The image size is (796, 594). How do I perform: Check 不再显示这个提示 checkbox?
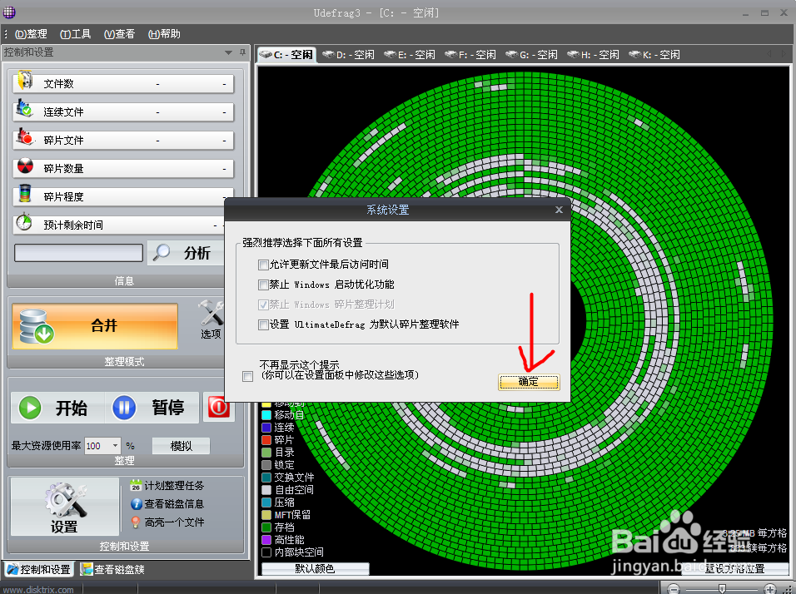pos(248,376)
